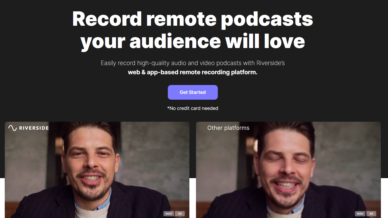This screenshot has height=218, width=388.
Task: Click WAV badge on Riverside video
Action: [x=169, y=214]
